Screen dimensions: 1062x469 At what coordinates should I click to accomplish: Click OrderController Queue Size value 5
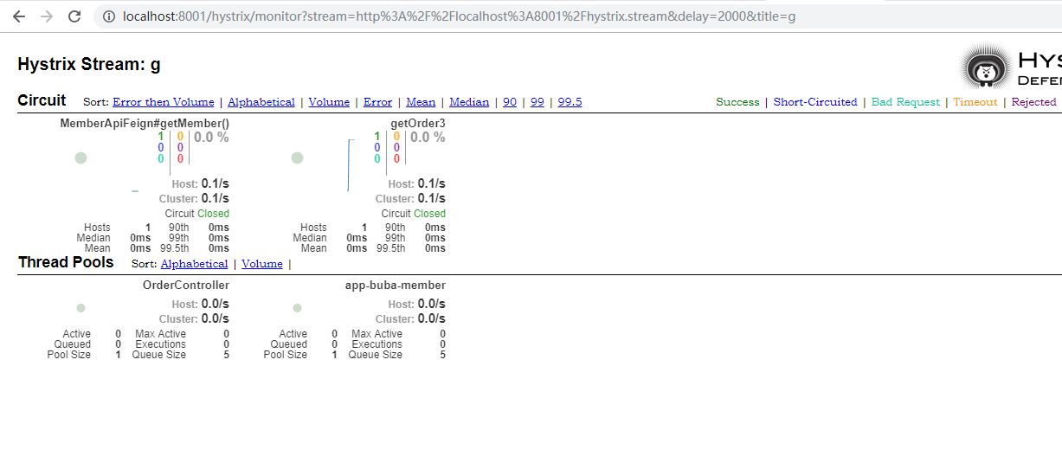click(x=226, y=355)
